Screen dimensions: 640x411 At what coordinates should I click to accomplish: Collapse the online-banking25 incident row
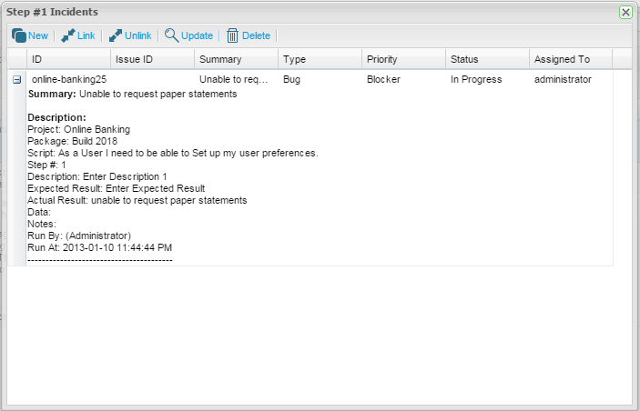click(x=16, y=80)
